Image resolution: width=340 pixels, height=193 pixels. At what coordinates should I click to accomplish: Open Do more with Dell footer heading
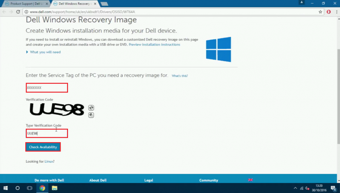click(x=49, y=180)
